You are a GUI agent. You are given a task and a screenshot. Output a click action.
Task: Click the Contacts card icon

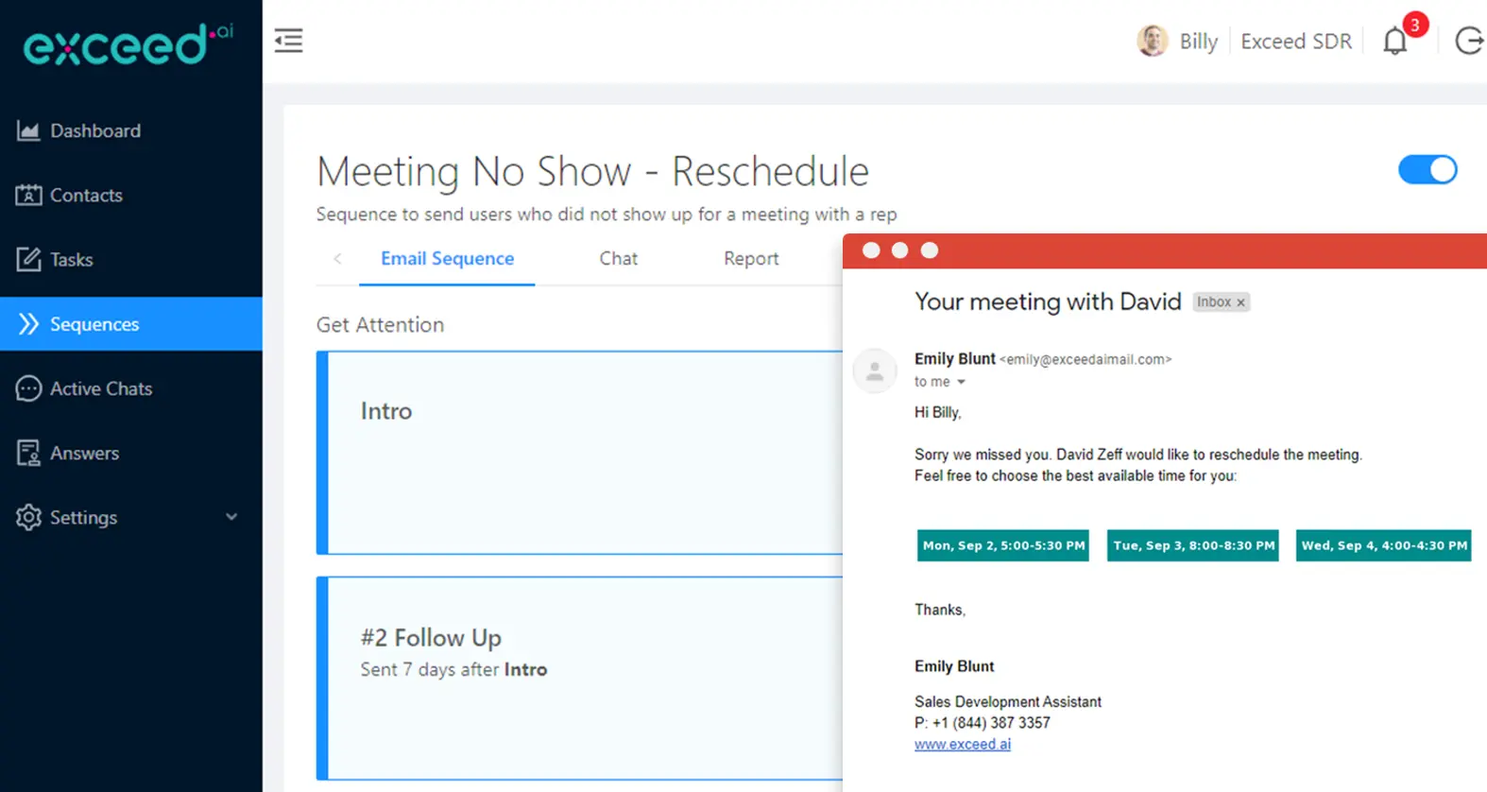coord(28,195)
